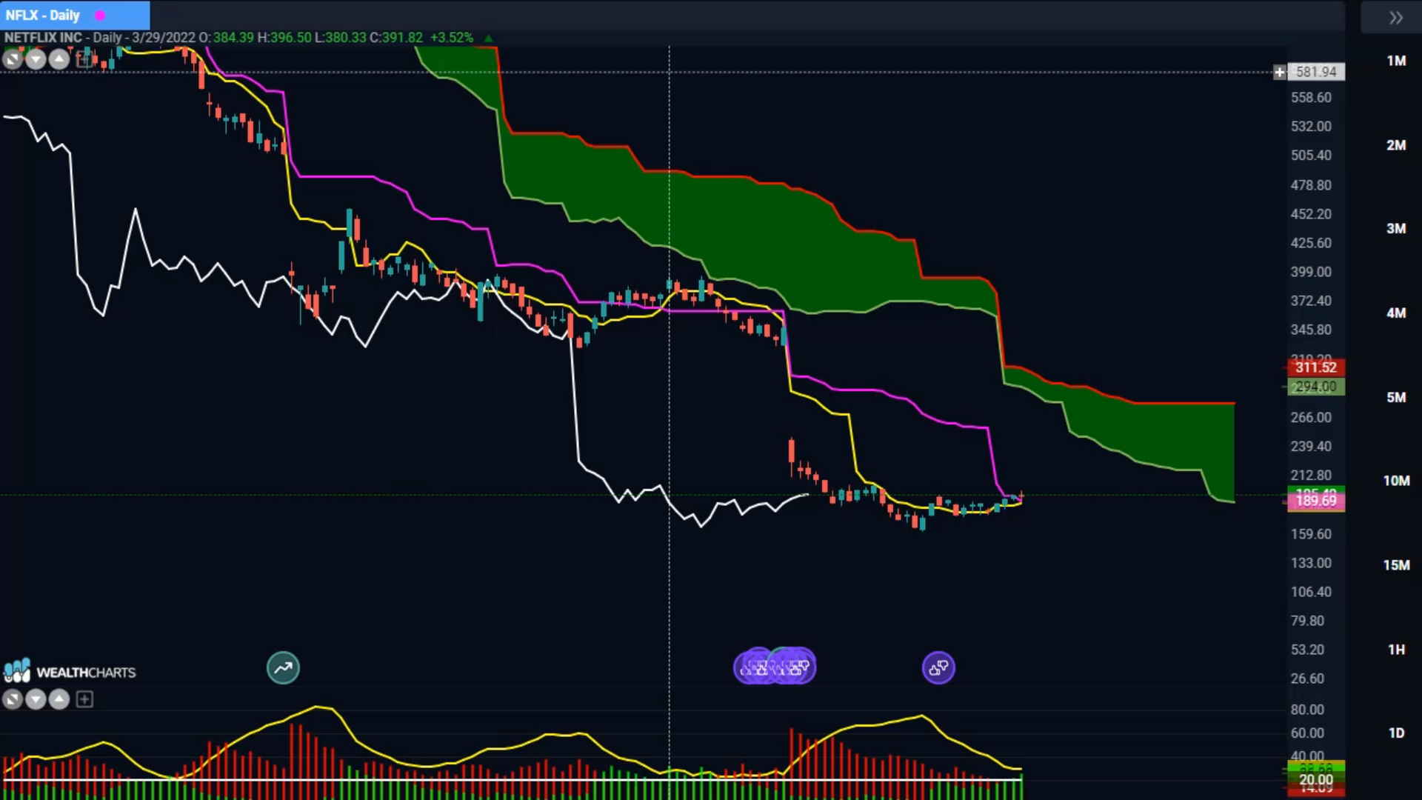1422x800 pixels.
Task: Move the lower indicator pane up
Action: pos(59,699)
